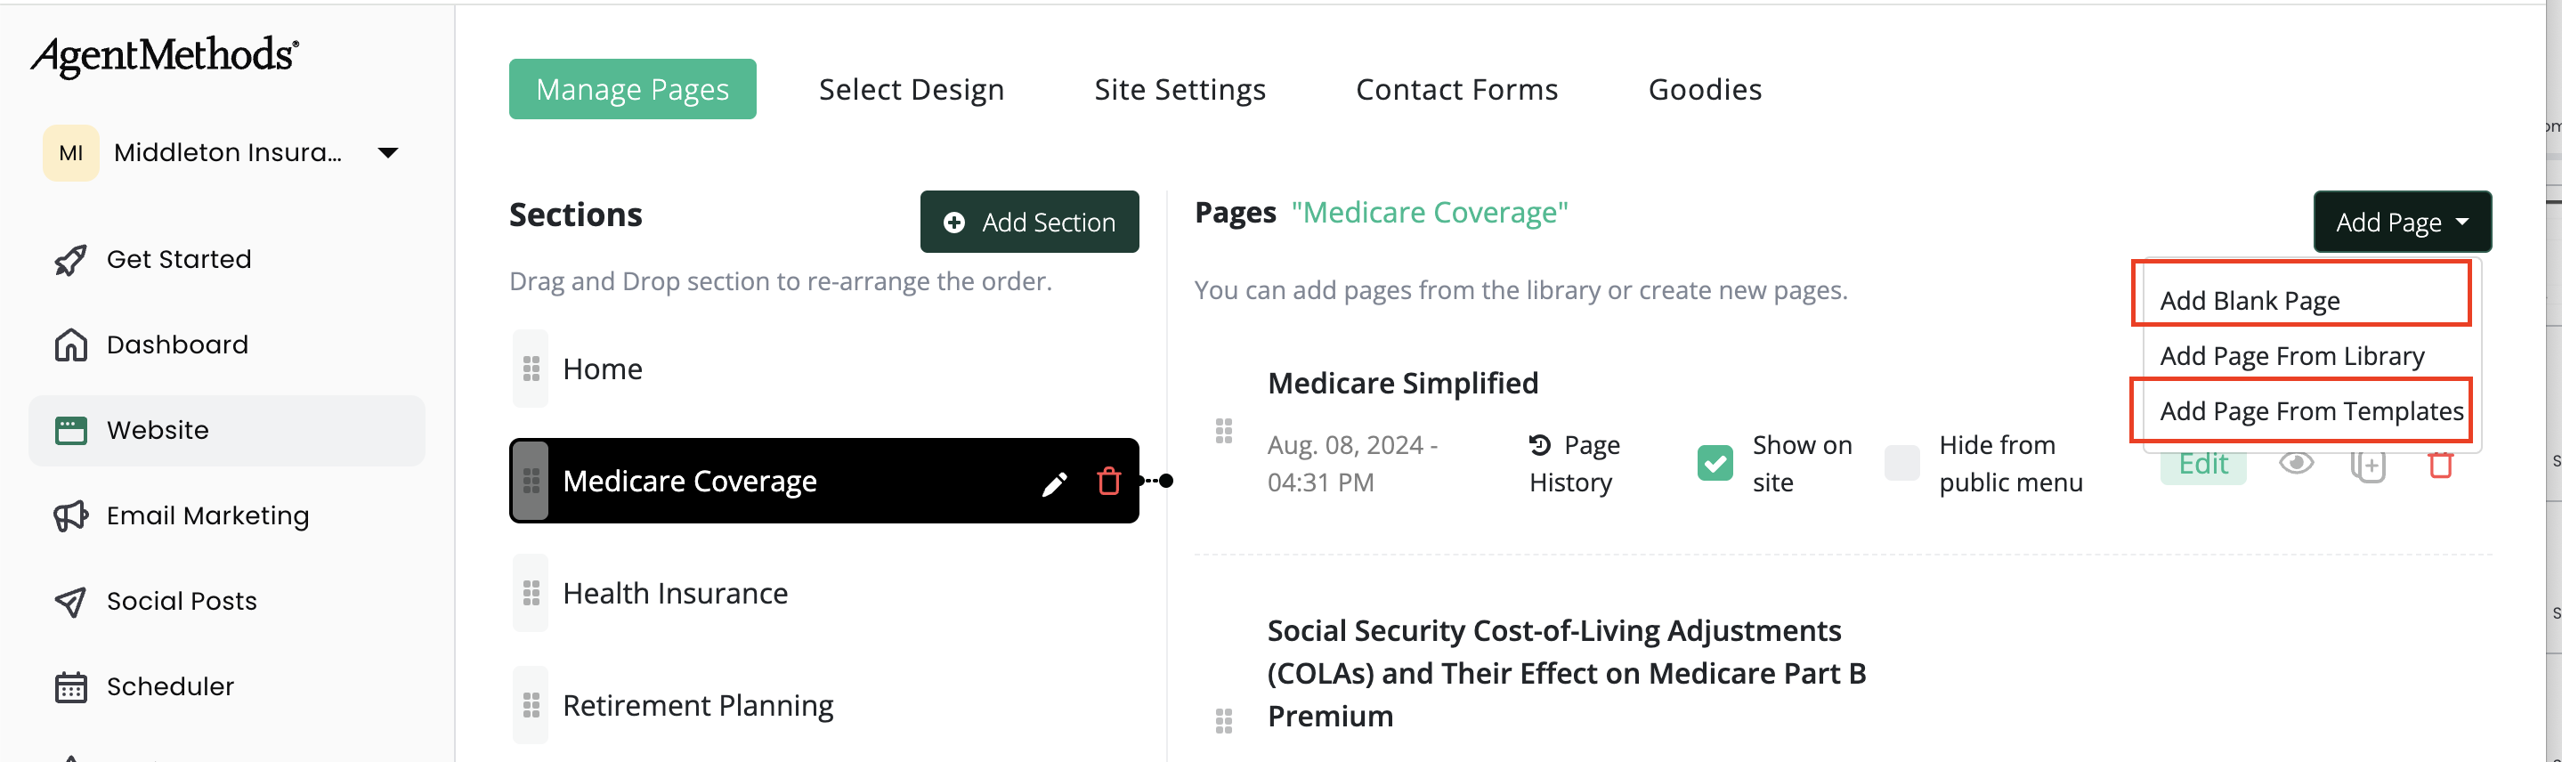Click the drag handle beside Home section
Viewport: 2562px width, 762px height.
531,369
